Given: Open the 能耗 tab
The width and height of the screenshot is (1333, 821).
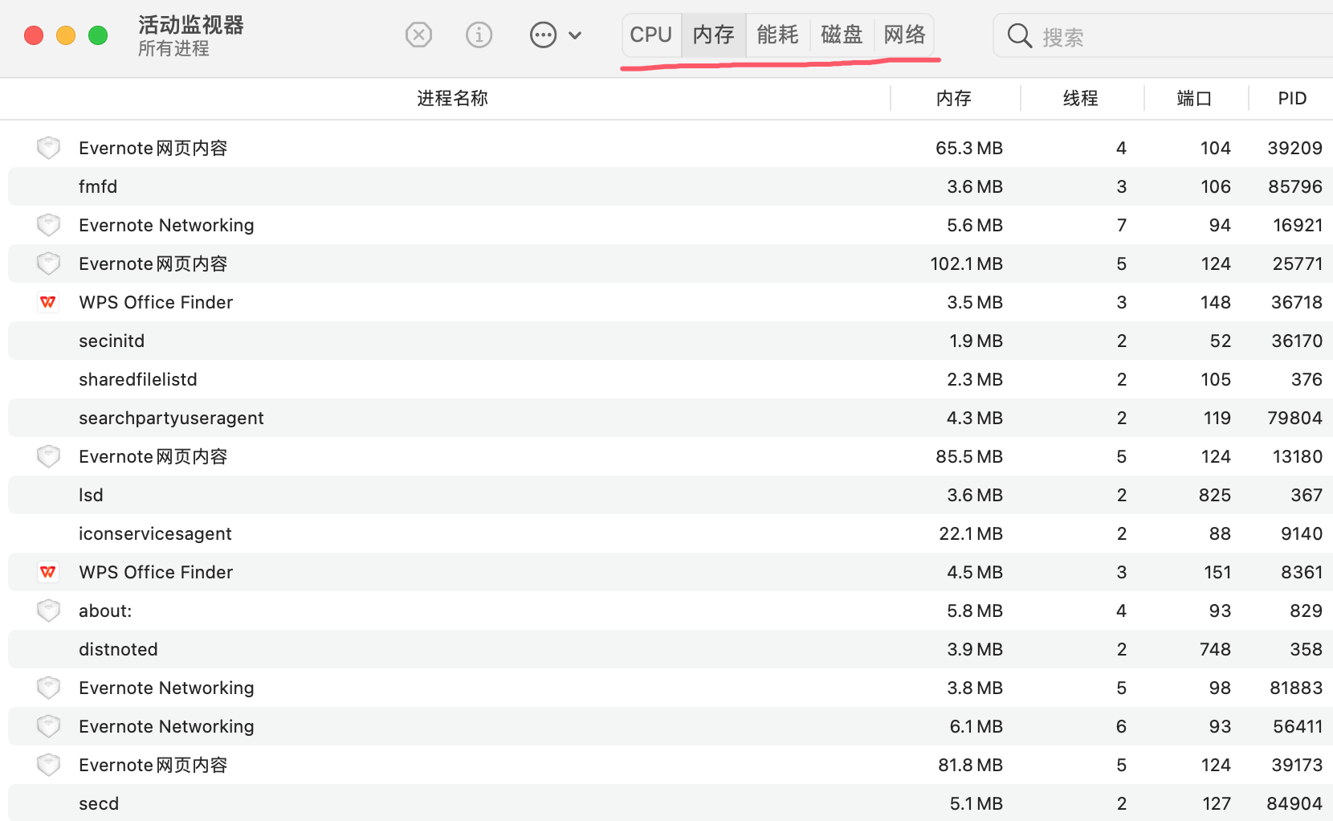Looking at the screenshot, I should coord(777,35).
